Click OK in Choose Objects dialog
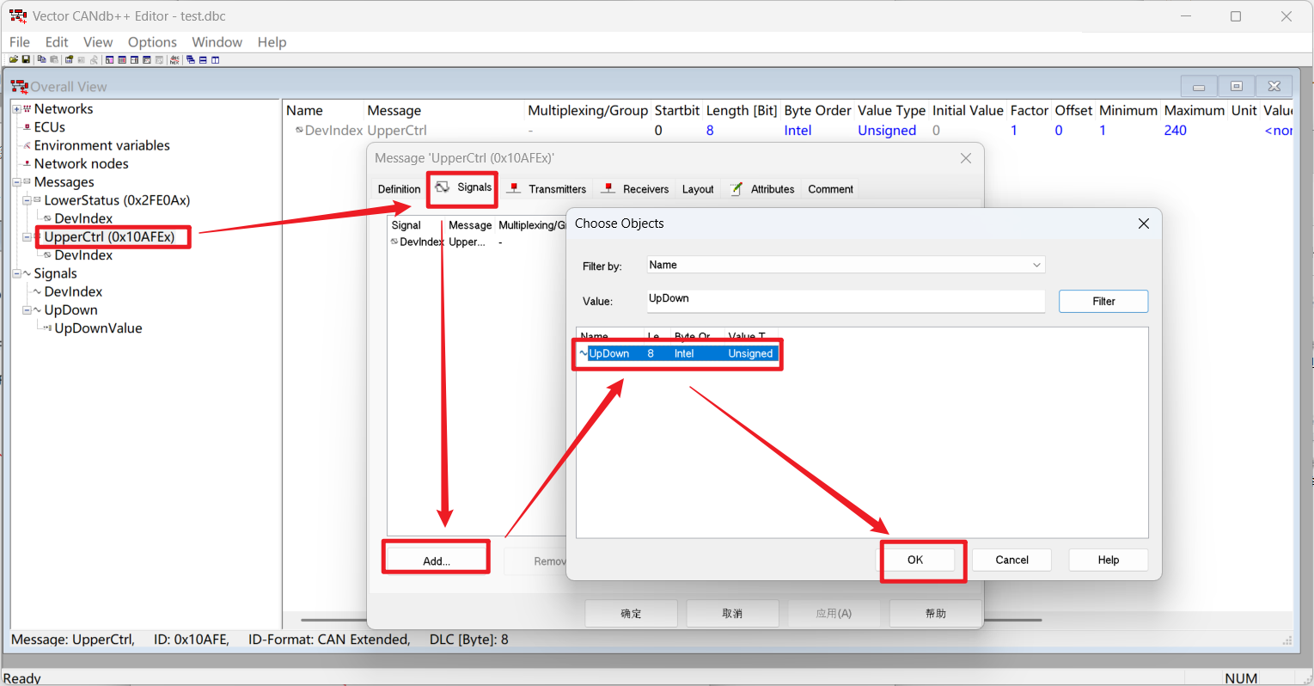Image resolution: width=1314 pixels, height=686 pixels. 915,560
